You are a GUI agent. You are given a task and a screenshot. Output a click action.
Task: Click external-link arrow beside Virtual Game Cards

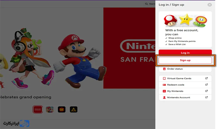tap(206, 78)
